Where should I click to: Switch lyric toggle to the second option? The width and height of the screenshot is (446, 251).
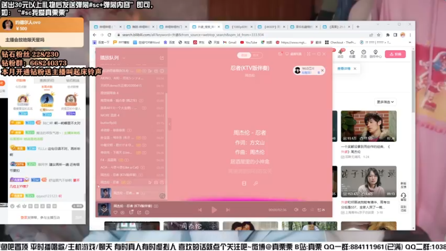pos(256,55)
